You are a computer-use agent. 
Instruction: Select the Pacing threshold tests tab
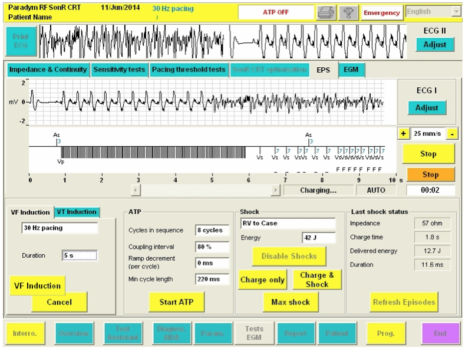(188, 70)
